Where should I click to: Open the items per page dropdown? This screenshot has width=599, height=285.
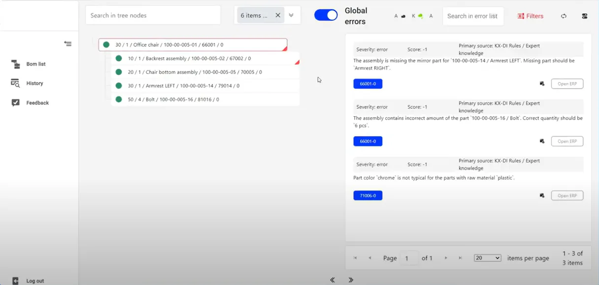487,258
